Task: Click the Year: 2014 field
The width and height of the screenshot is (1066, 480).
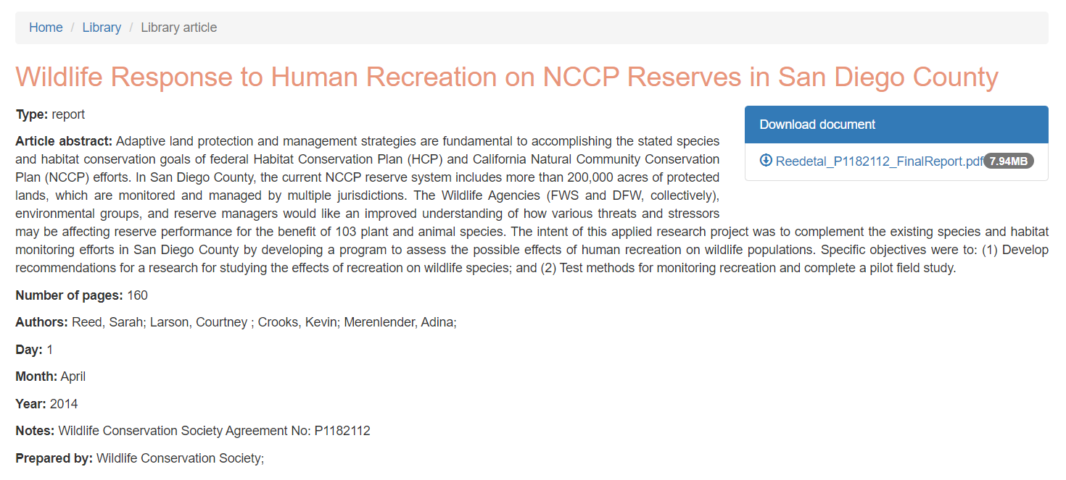Action: 46,404
